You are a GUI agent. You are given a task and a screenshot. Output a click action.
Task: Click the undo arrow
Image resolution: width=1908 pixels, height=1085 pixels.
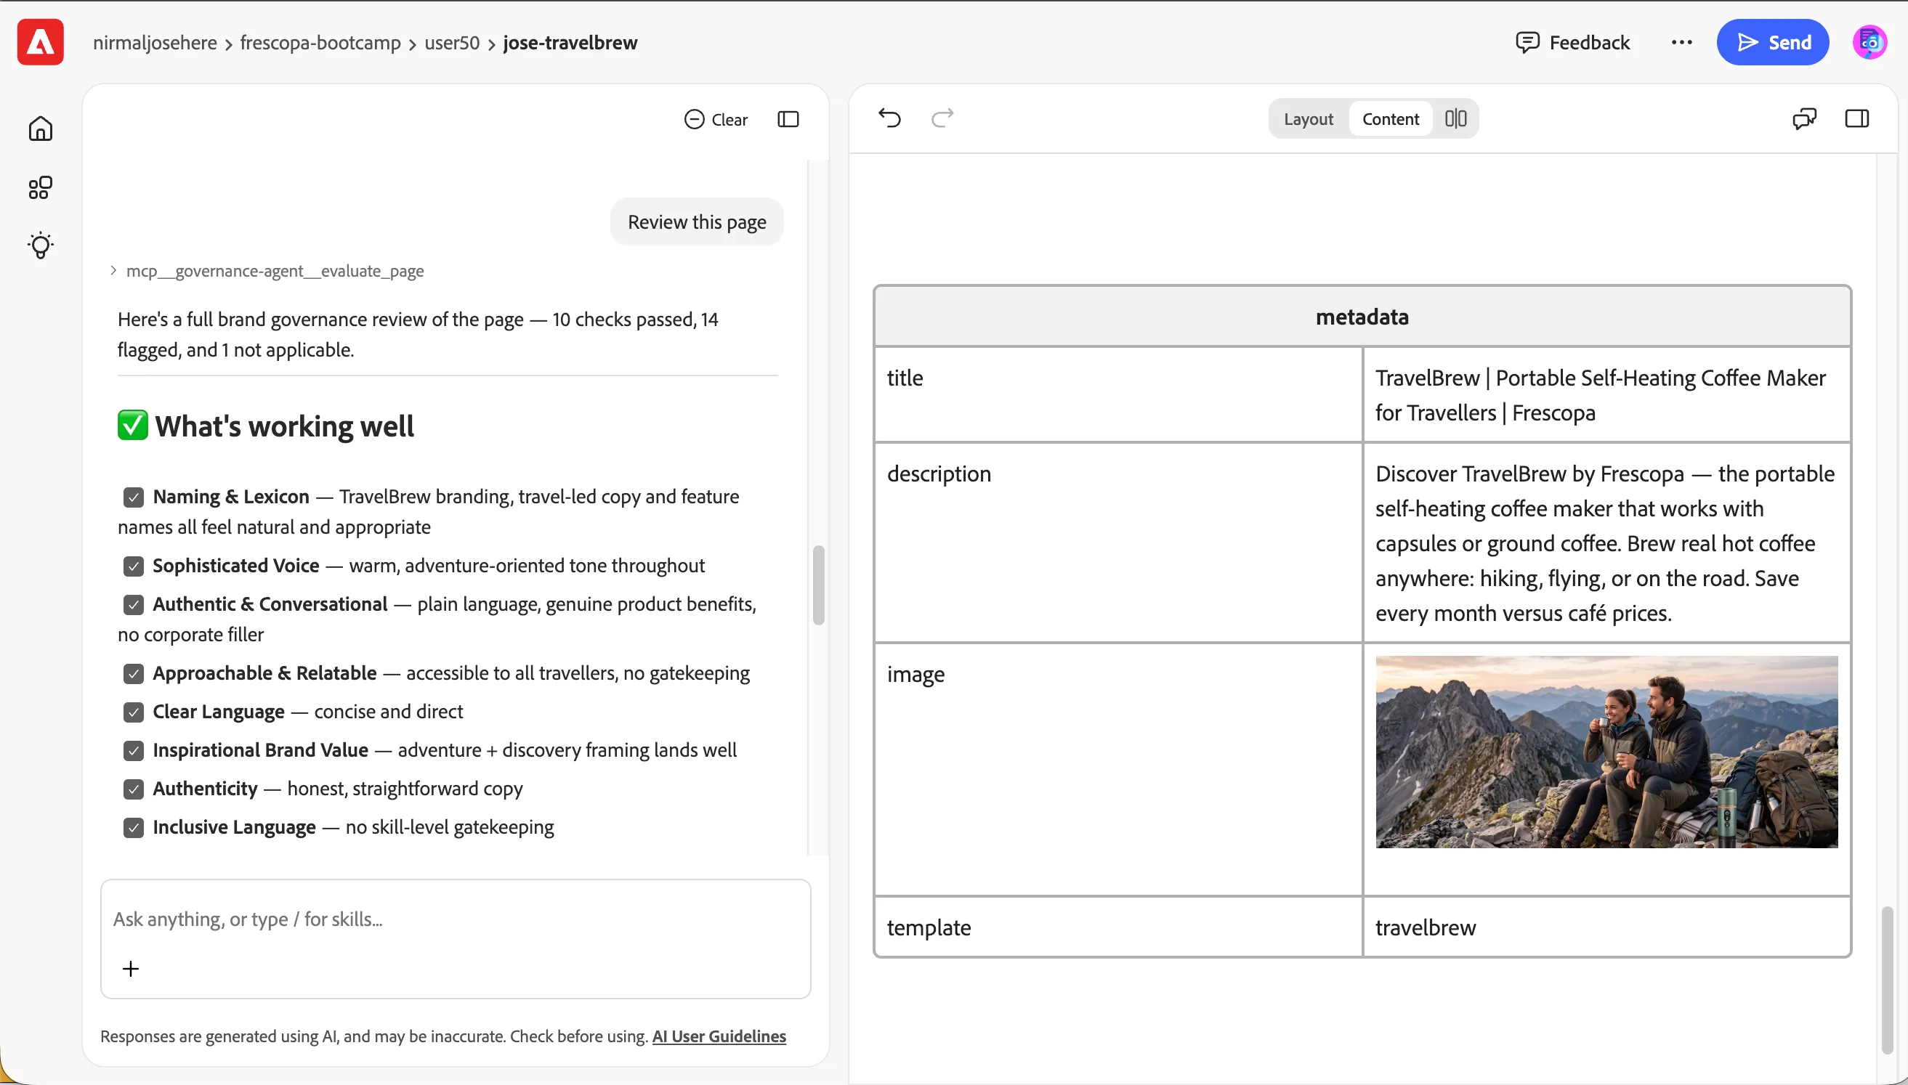pyautogui.click(x=889, y=118)
